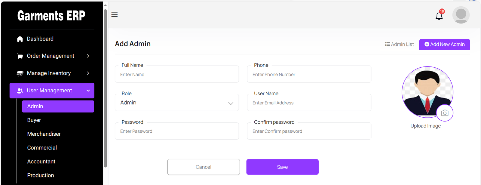Click the Manage Inventory truck icon

tap(20, 73)
